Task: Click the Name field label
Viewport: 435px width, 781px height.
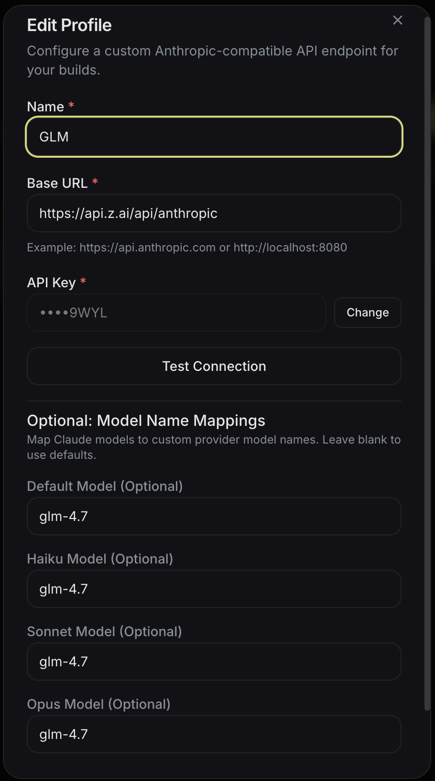Action: 45,107
